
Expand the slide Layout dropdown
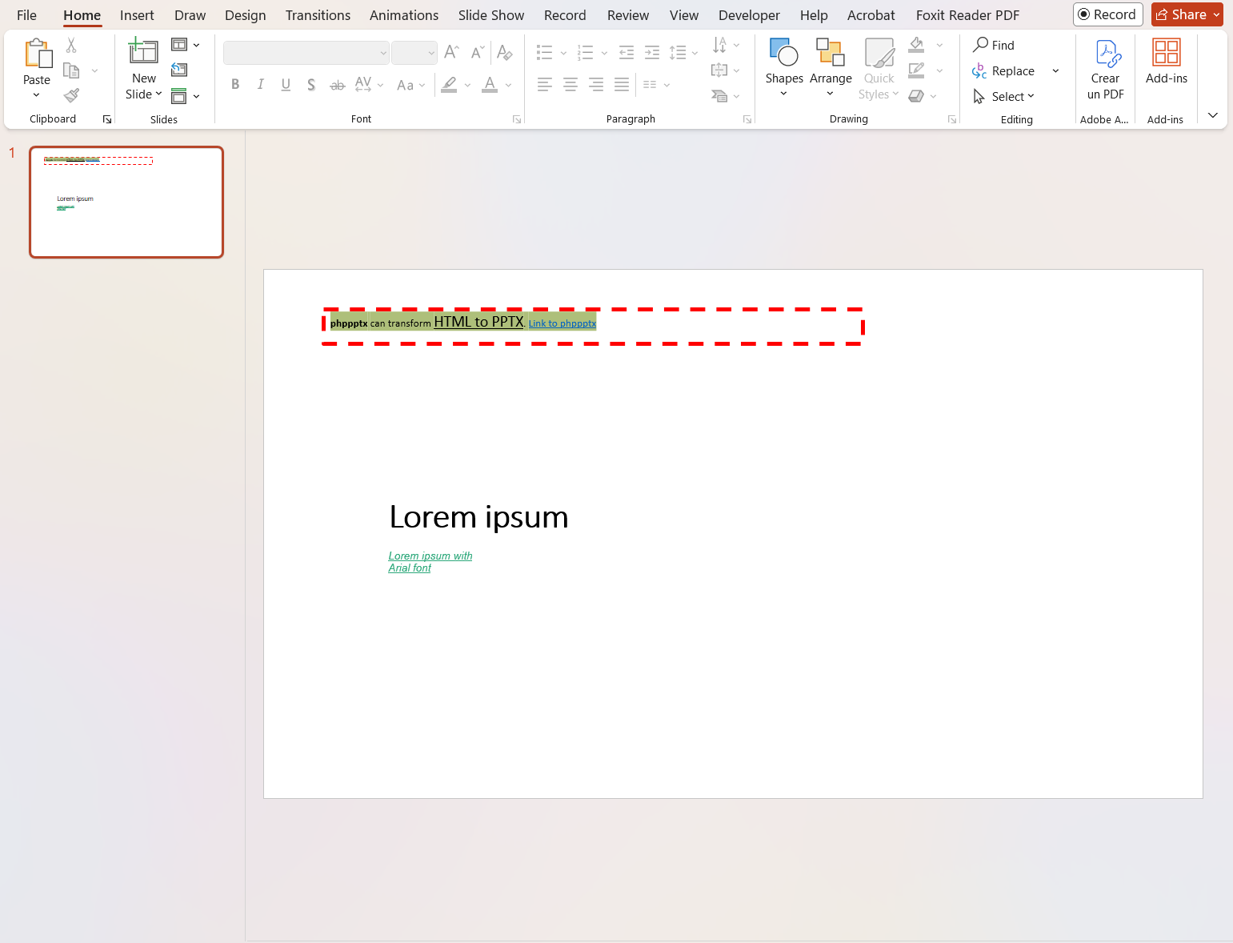tap(186, 45)
